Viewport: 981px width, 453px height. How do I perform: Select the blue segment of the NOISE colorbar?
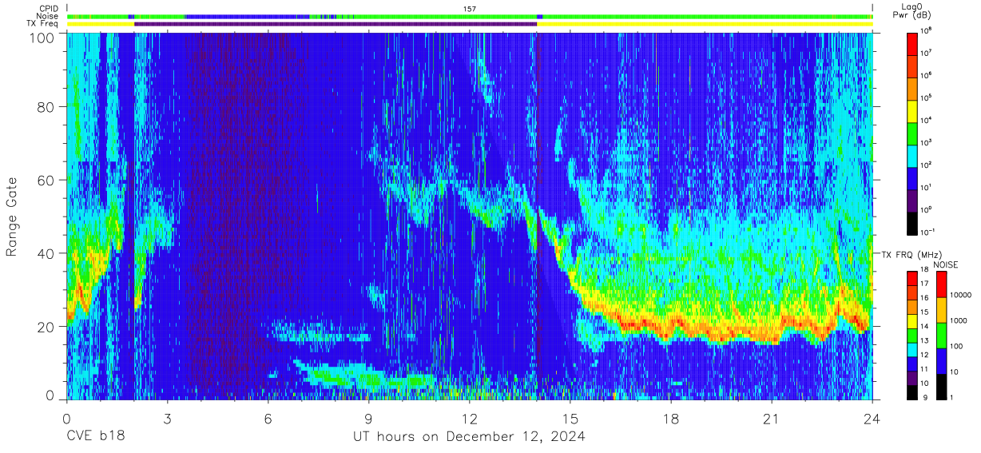pyautogui.click(x=940, y=360)
